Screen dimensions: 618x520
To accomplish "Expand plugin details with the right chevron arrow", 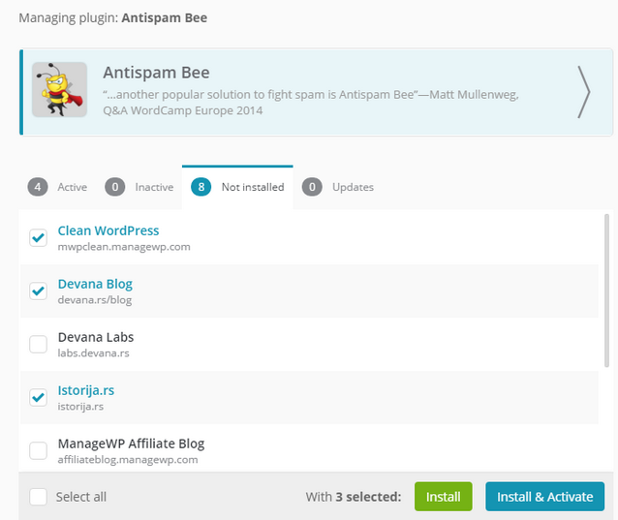I will click(x=584, y=92).
